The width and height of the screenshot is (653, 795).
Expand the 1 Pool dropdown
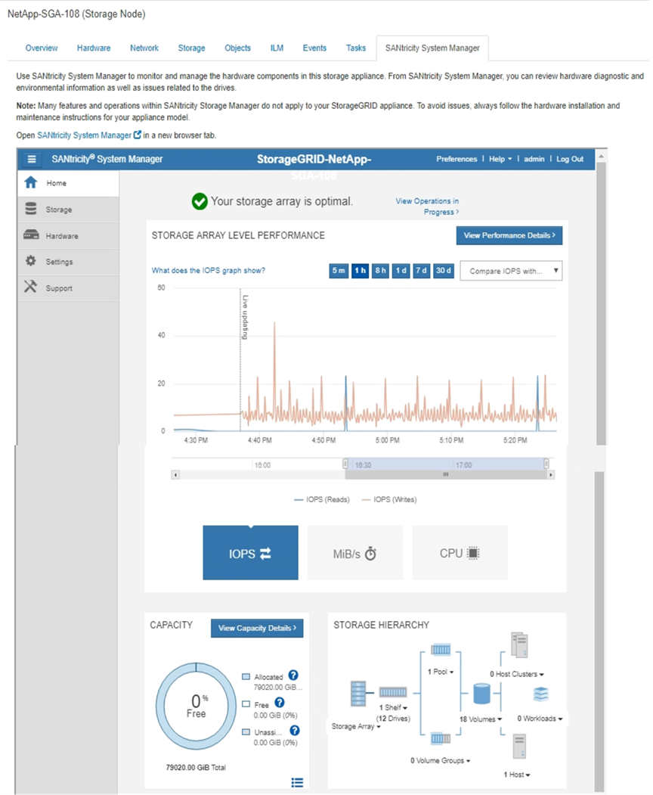(440, 672)
